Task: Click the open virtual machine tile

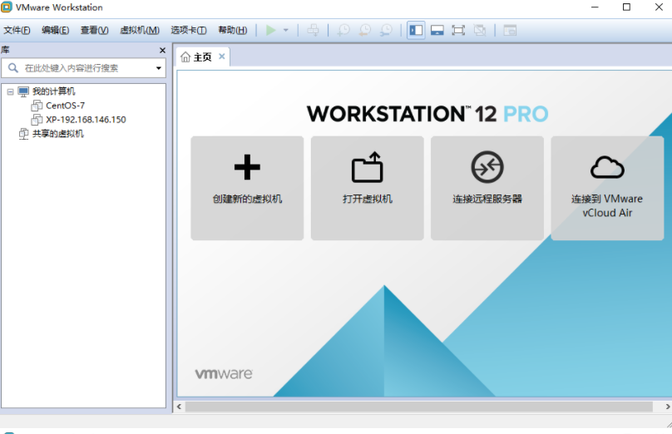Action: [367, 188]
